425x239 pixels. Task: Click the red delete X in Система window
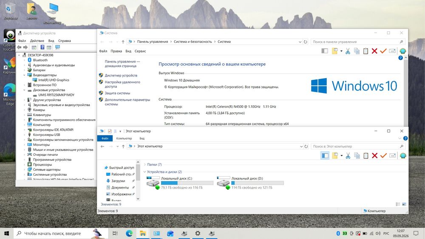point(374,51)
